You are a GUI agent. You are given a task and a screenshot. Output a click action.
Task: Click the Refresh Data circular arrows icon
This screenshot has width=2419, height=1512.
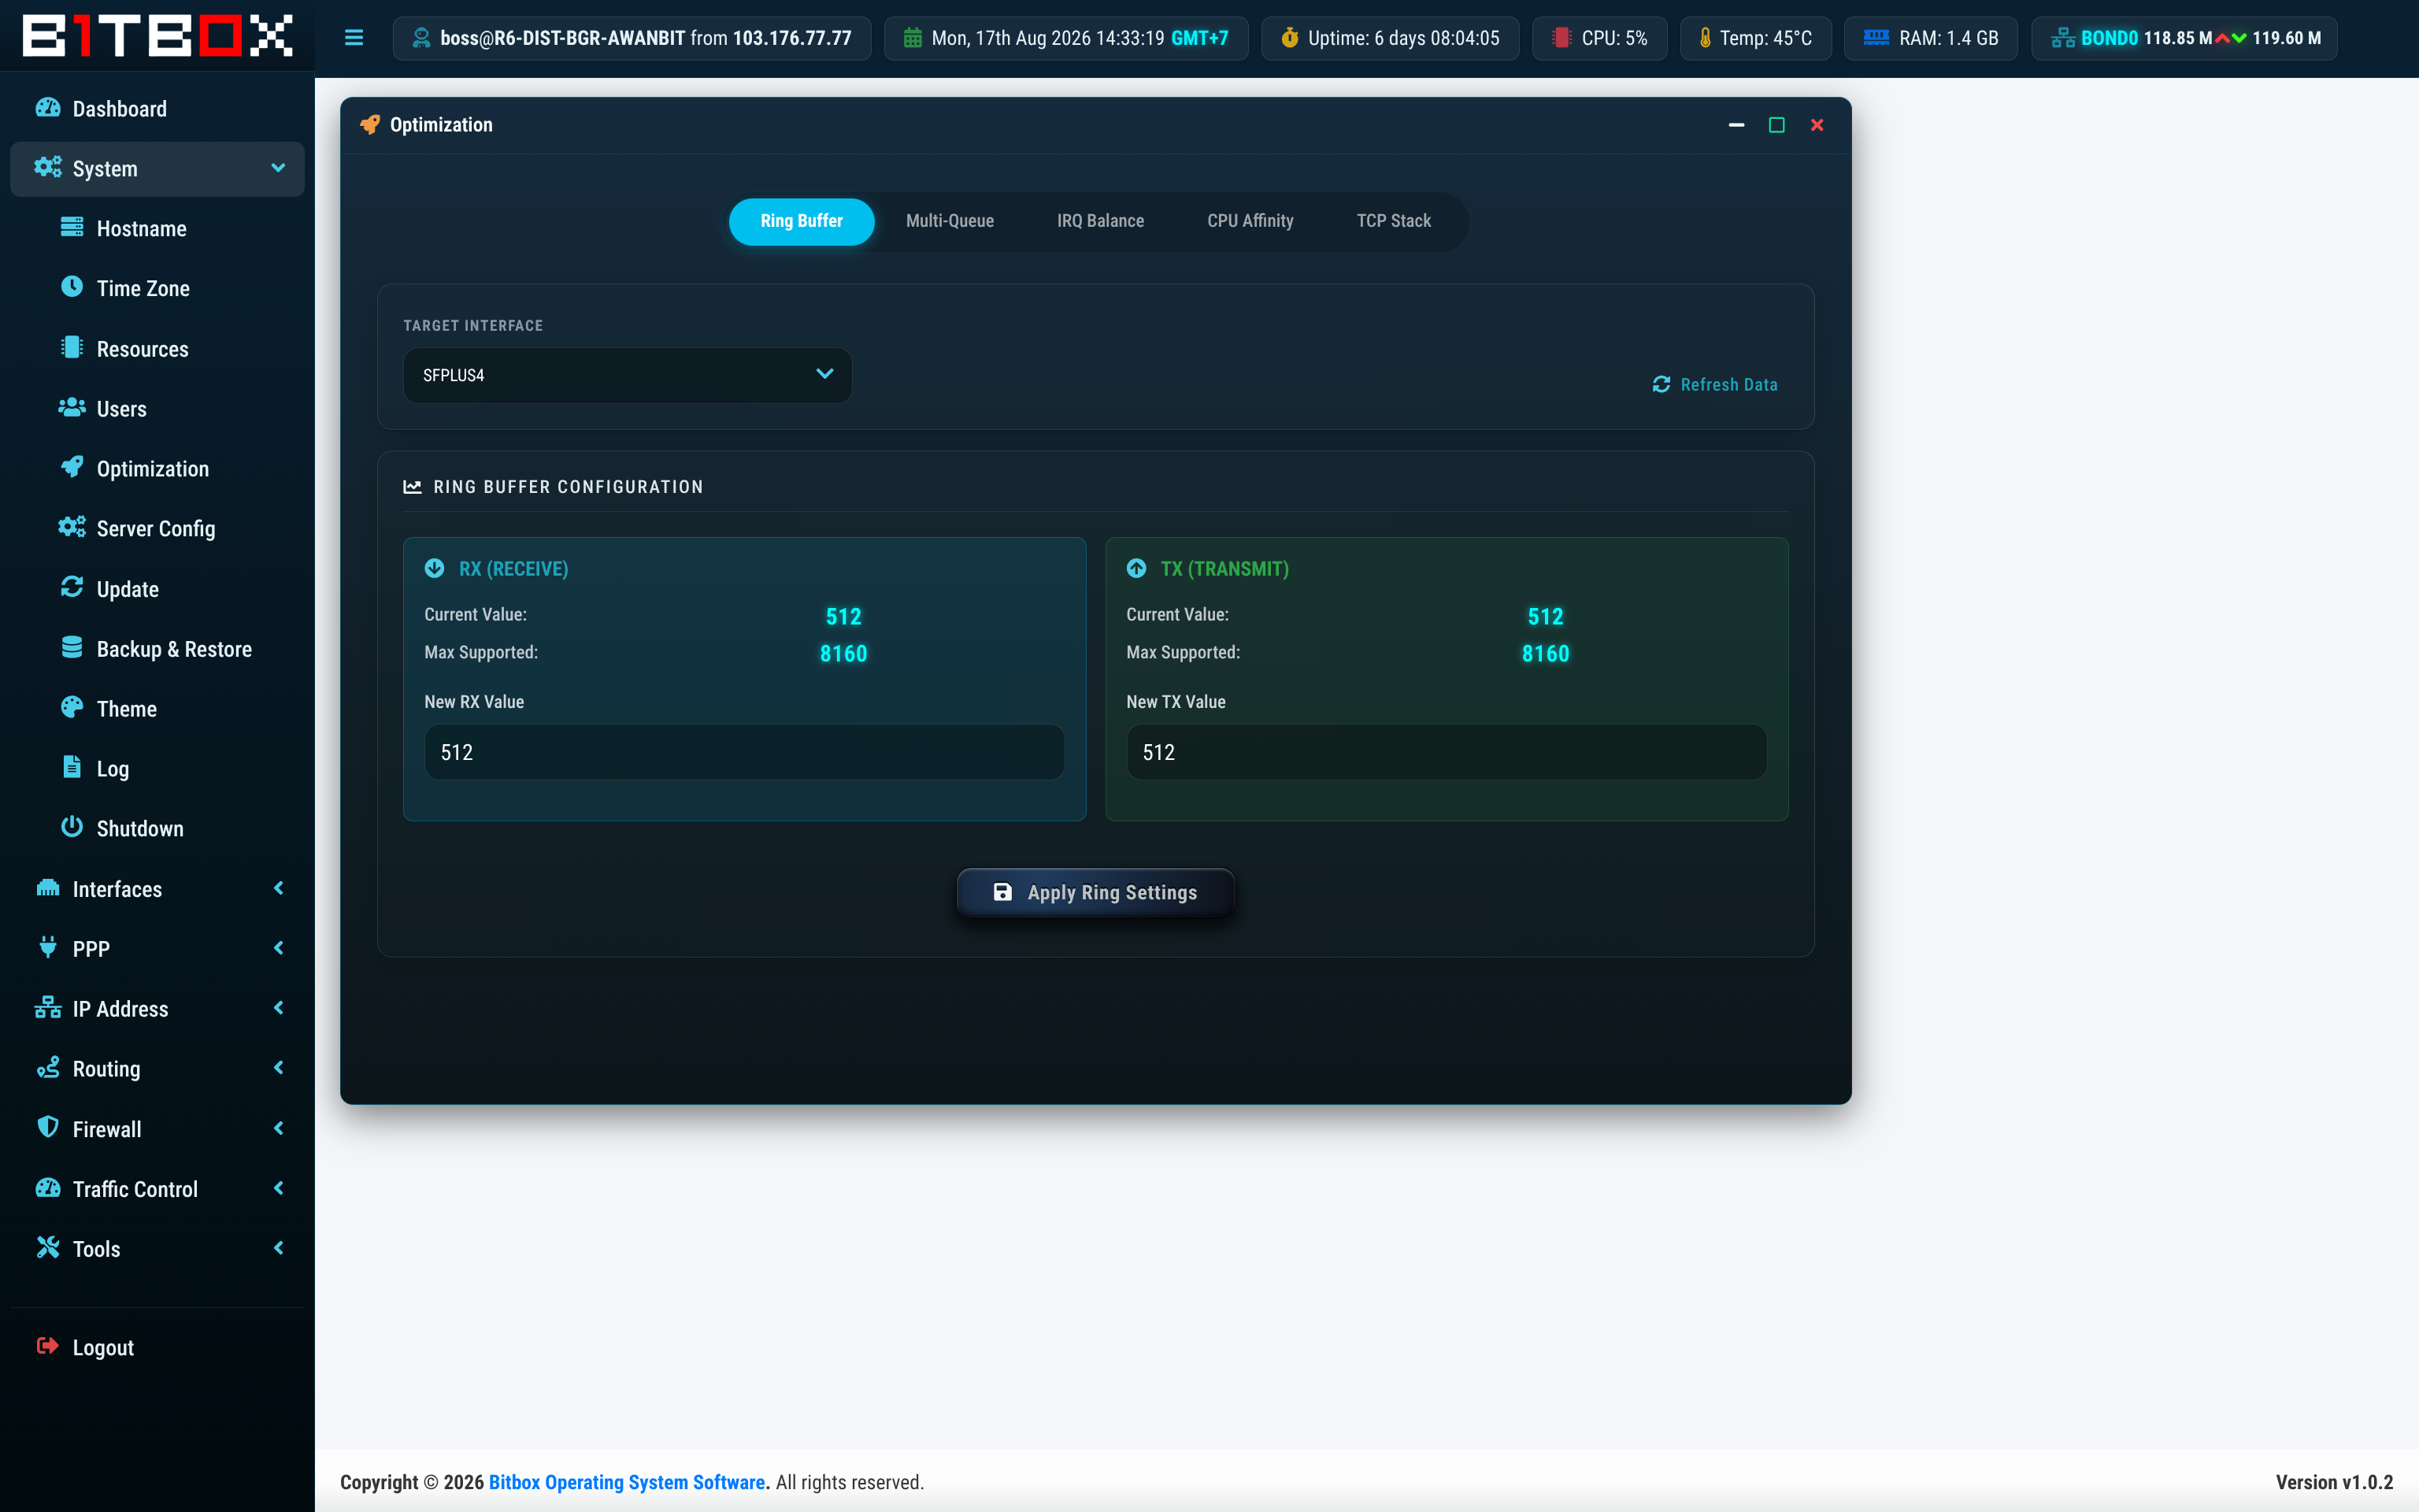pos(1661,385)
